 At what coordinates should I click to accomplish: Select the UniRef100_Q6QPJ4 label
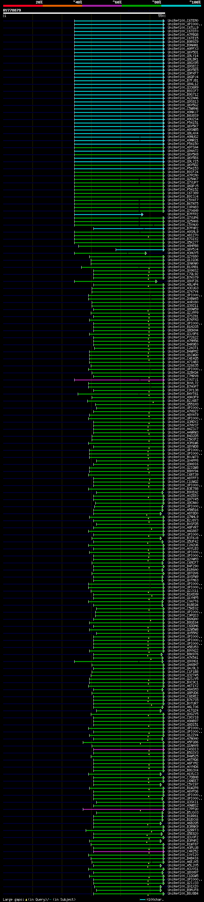click(183, 77)
